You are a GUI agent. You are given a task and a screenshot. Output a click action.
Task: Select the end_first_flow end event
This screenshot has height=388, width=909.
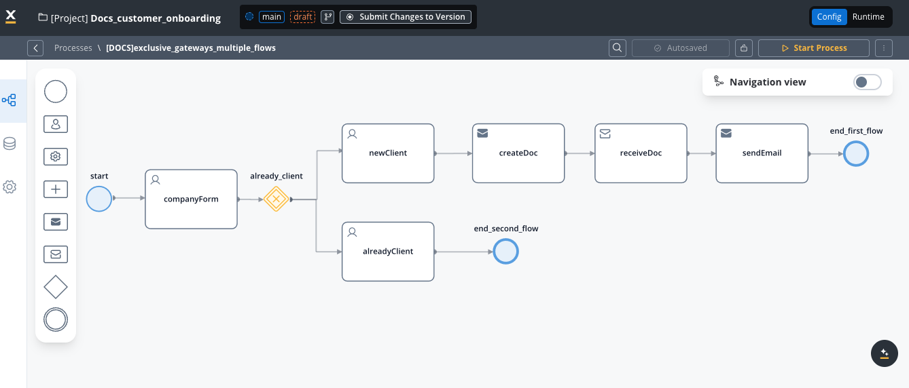856,154
